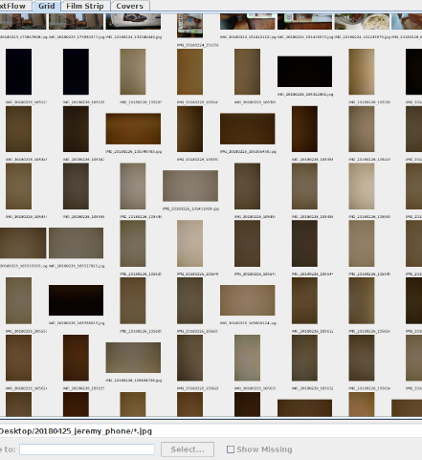Screen dimensions: 422x460
Task: Select the olive landscape thumbnail ending 105624736.jpg
Action: pos(133,358)
